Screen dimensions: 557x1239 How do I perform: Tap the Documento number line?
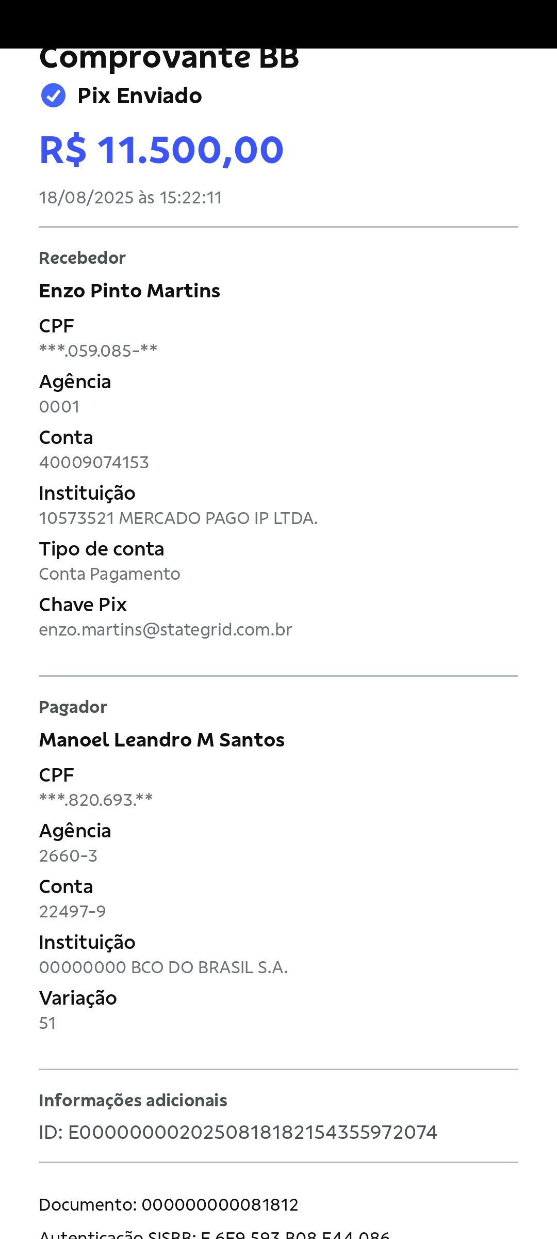(169, 1205)
